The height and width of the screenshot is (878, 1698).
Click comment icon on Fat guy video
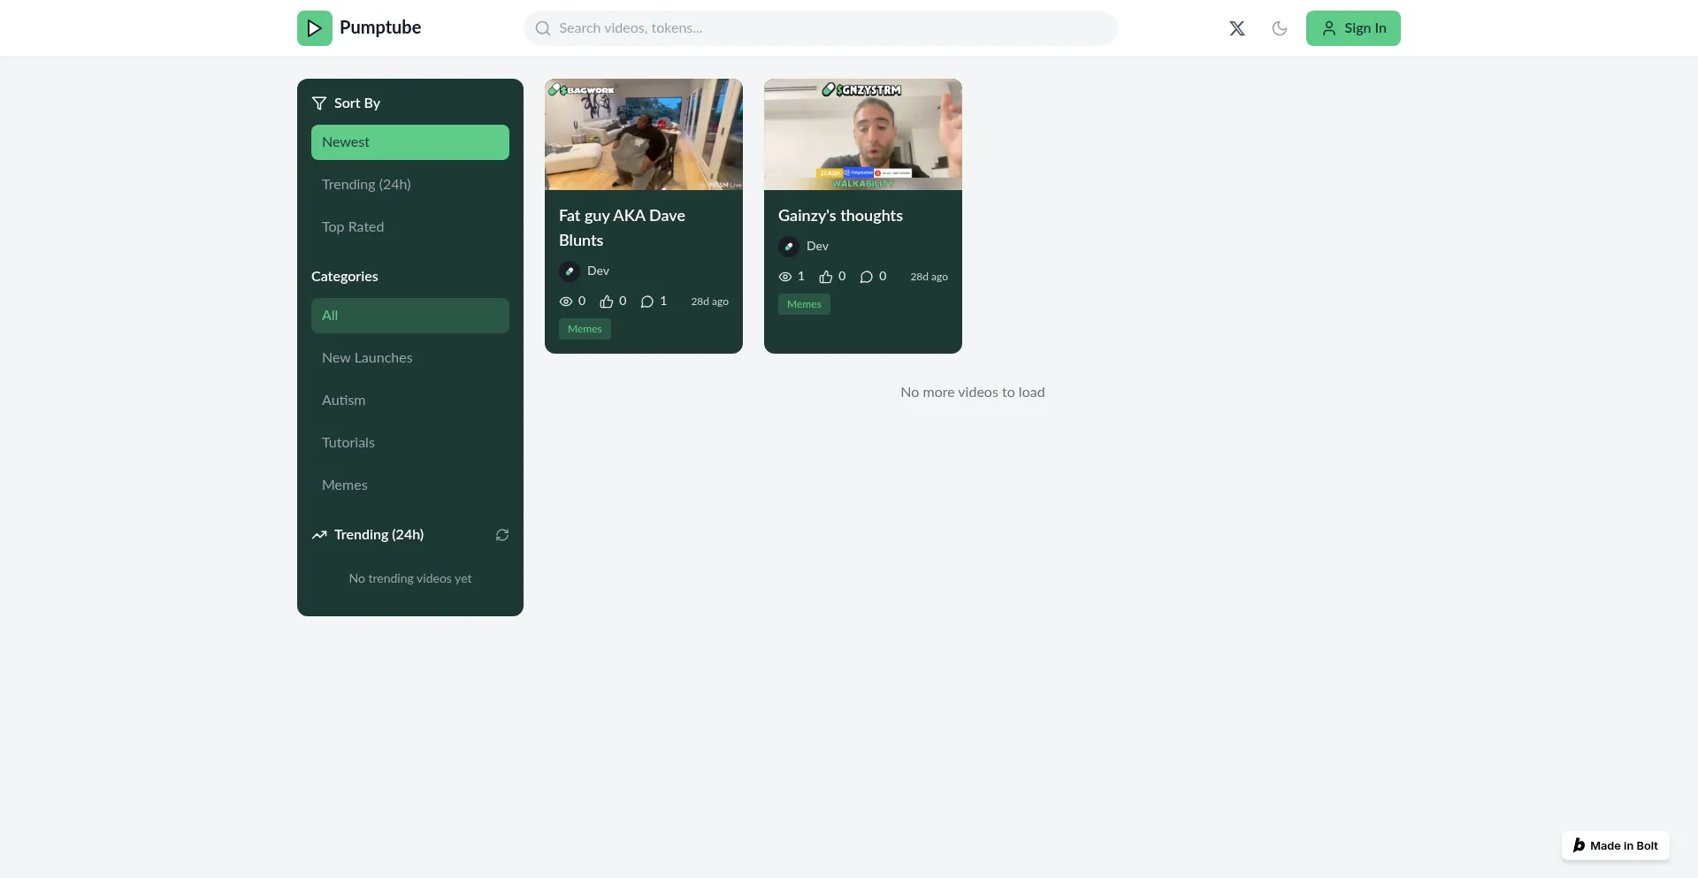click(647, 302)
